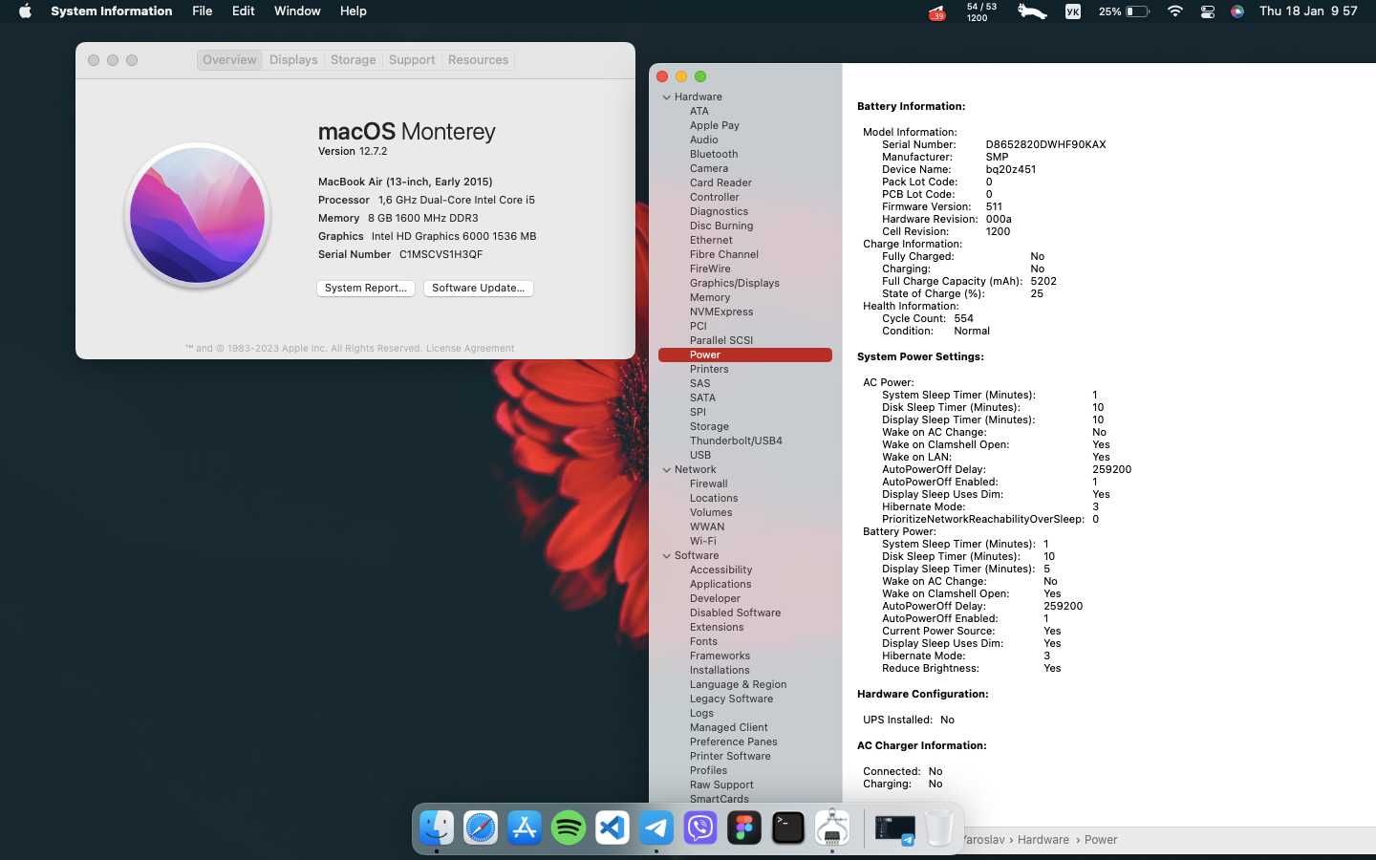
Task: Open Finder from the Dock
Action: click(x=437, y=828)
